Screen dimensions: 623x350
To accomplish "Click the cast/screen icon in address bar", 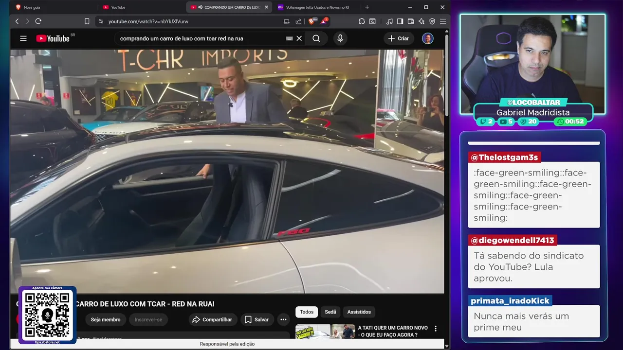I will coord(287,21).
